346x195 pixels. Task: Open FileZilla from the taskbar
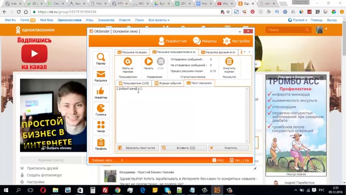105,190
